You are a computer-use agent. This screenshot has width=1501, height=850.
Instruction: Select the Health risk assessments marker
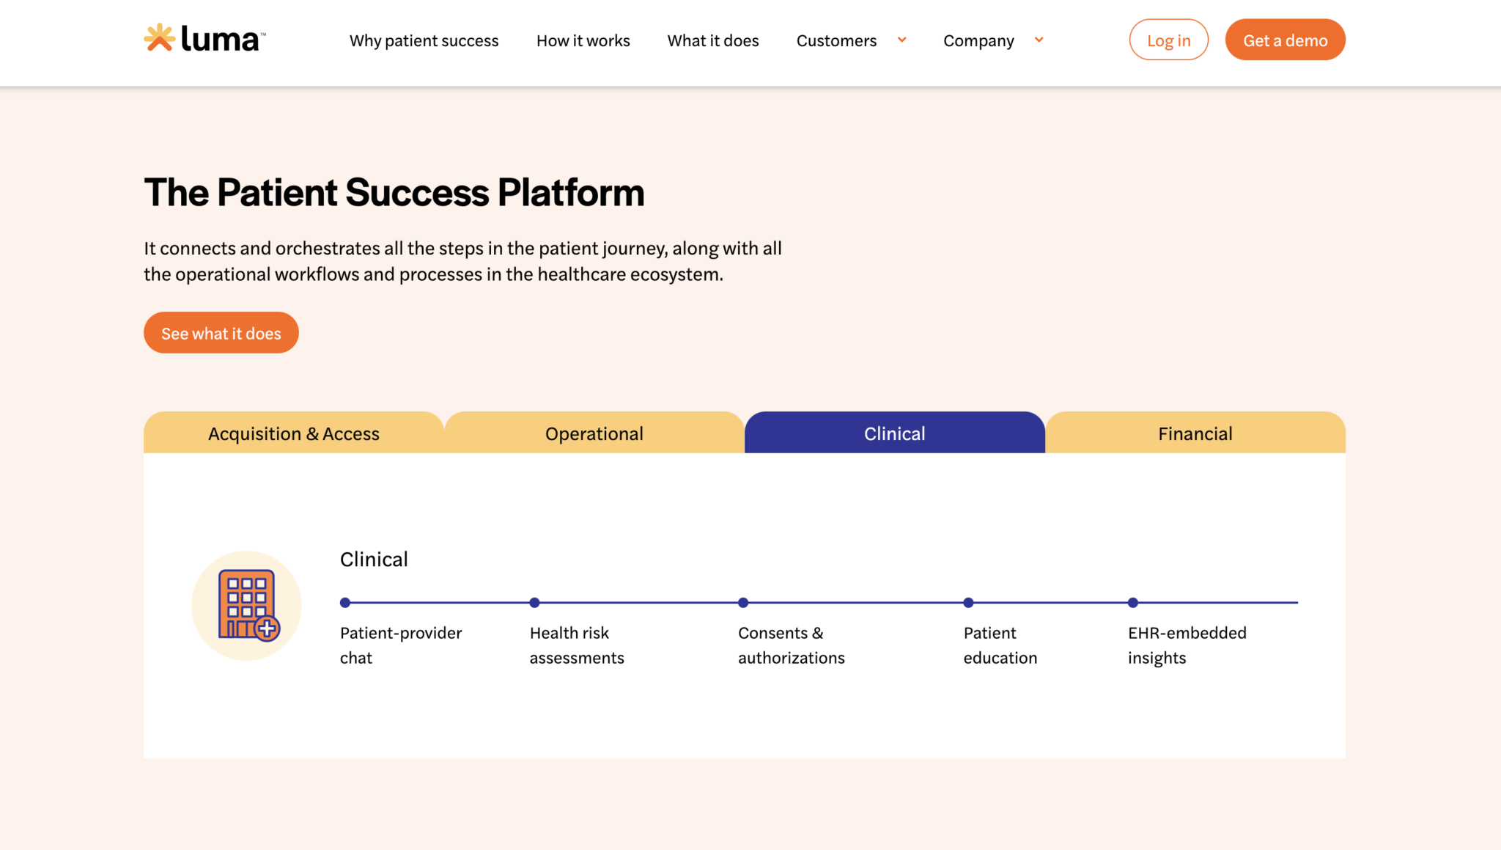click(534, 602)
